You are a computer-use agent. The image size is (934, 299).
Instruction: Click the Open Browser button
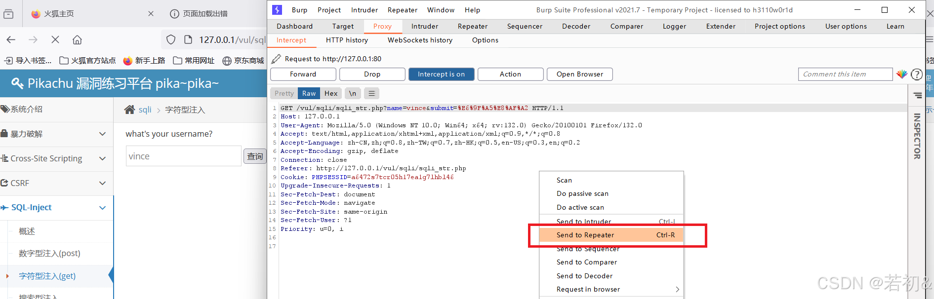coord(580,75)
